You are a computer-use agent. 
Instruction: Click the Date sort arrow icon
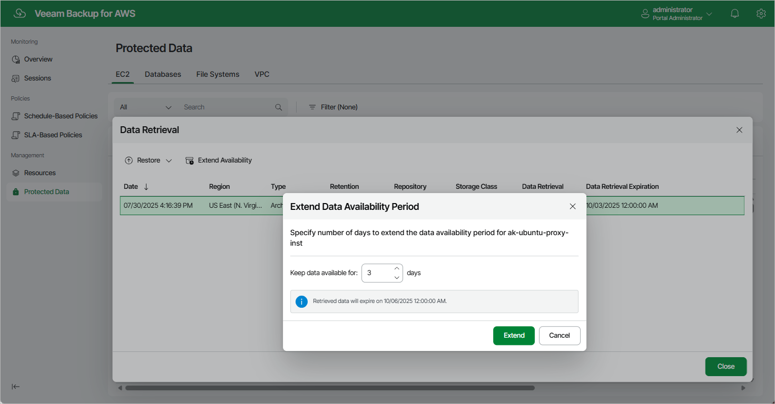click(146, 187)
